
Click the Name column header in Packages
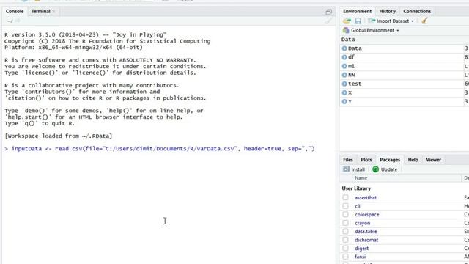(x=361, y=178)
